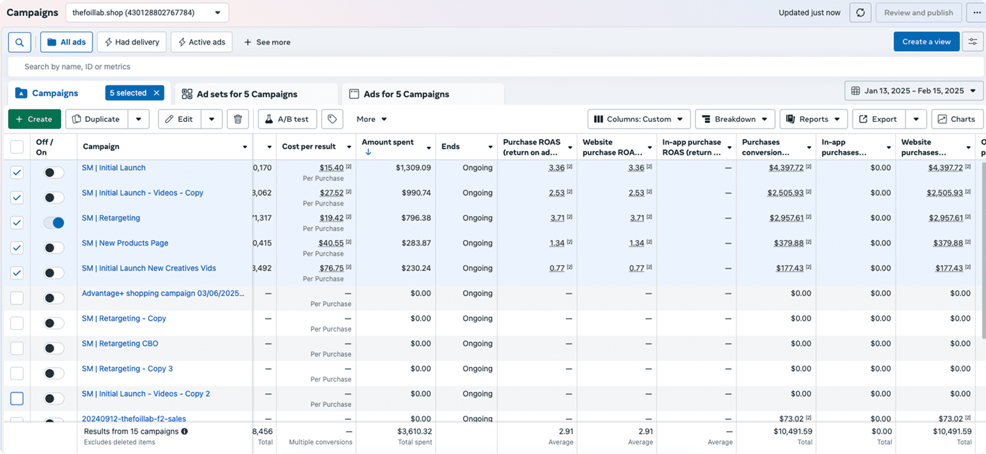The image size is (986, 454).
Task: Open the Breakdown dropdown
Action: click(734, 119)
